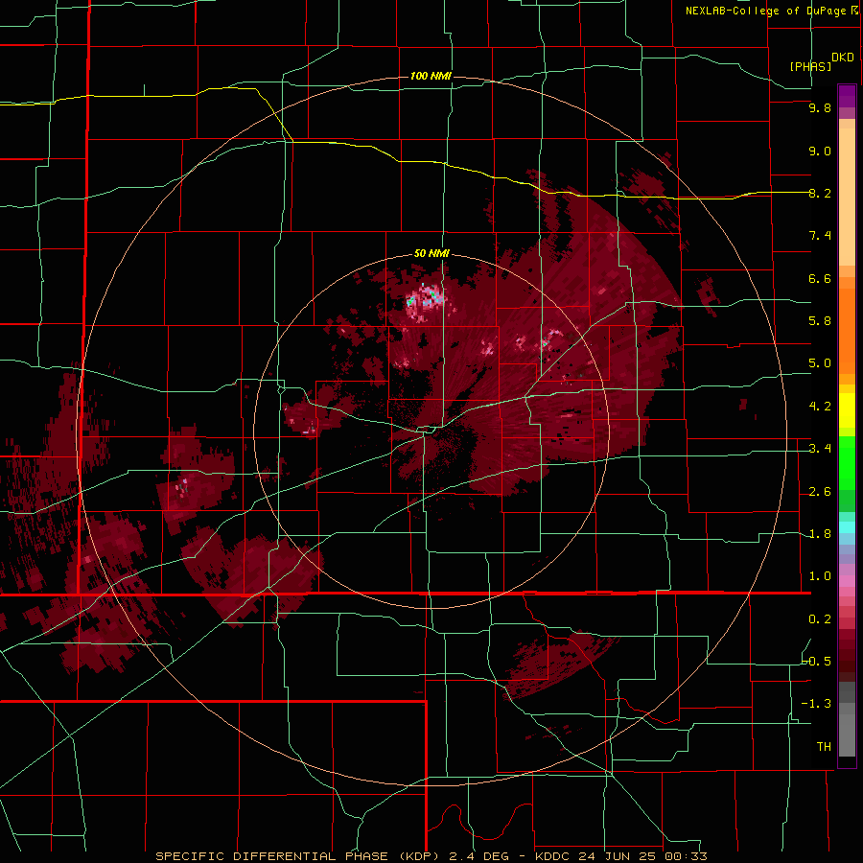Screen dimensions: 863x863
Task: Select the 1.0 value on color scale
Action: click(x=820, y=575)
